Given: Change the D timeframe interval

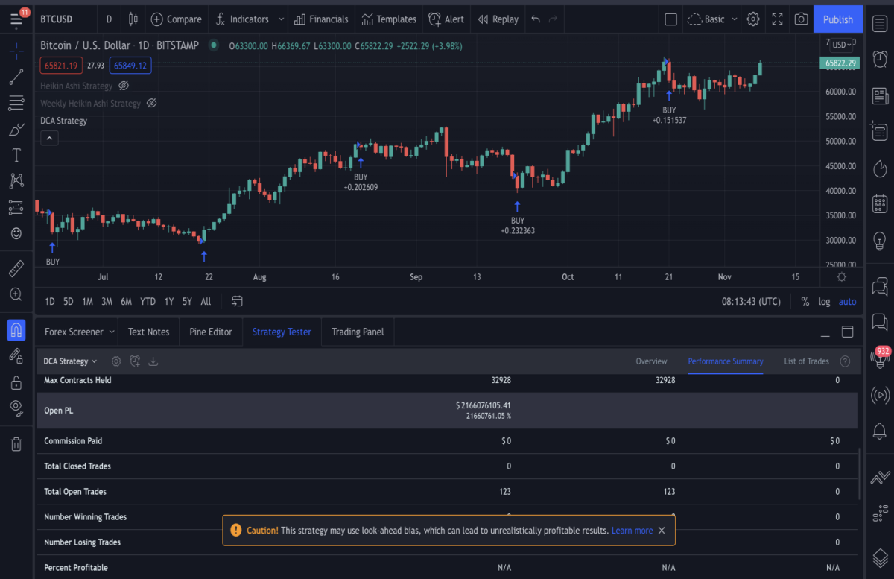Looking at the screenshot, I should point(109,19).
